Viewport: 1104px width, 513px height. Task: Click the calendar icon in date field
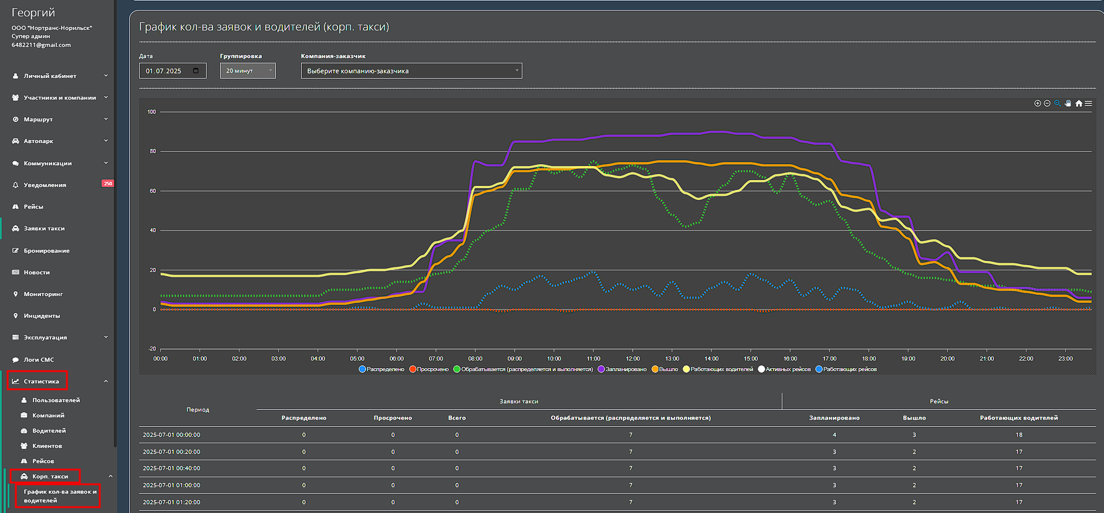196,71
